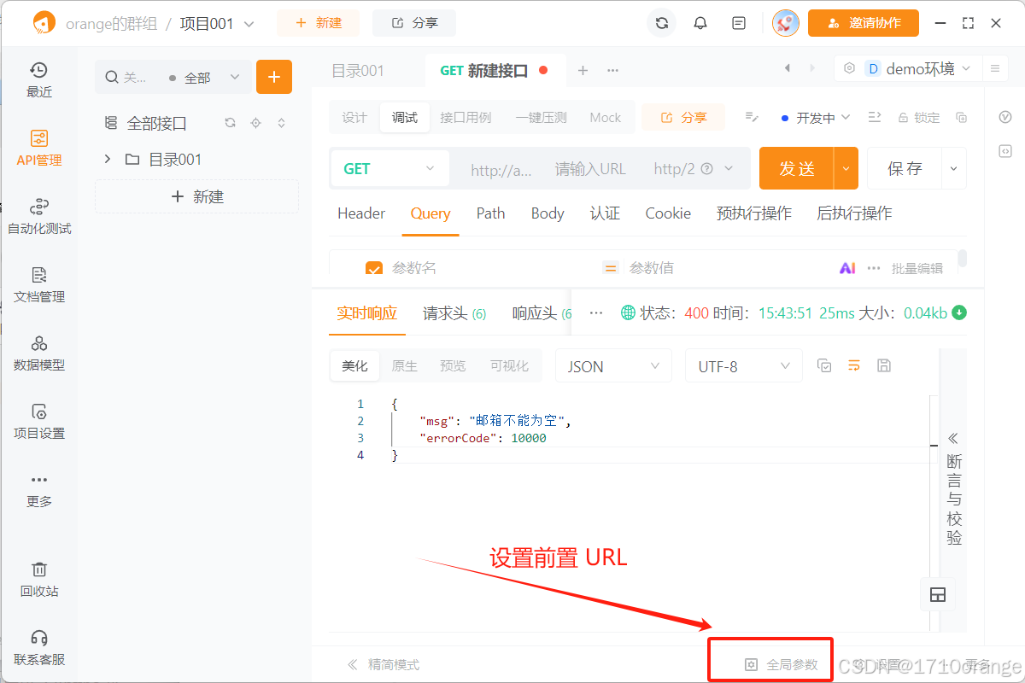The height and width of the screenshot is (683, 1025).
Task: Open the dropdown arrow beside 发送
Action: (x=846, y=168)
